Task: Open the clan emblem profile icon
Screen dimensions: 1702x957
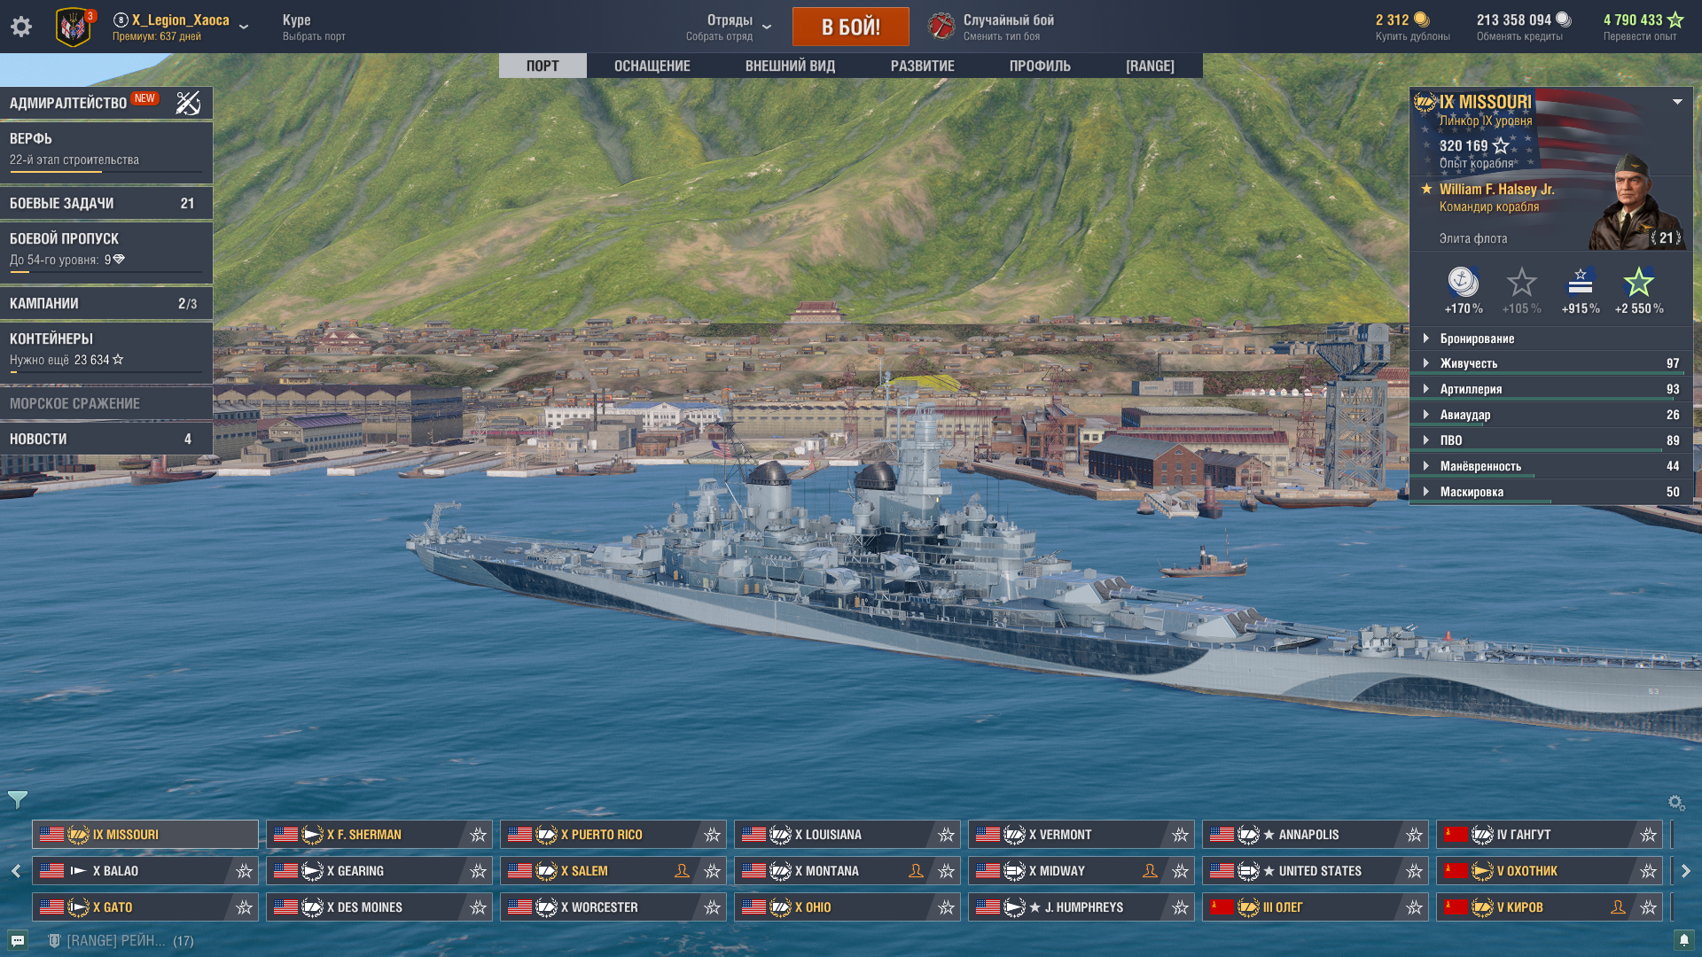Action: pyautogui.click(x=74, y=27)
